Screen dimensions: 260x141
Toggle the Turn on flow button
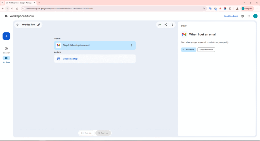[103, 133]
